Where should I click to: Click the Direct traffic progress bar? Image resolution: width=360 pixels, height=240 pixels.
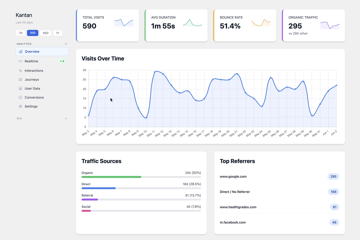pyautogui.click(x=141, y=188)
